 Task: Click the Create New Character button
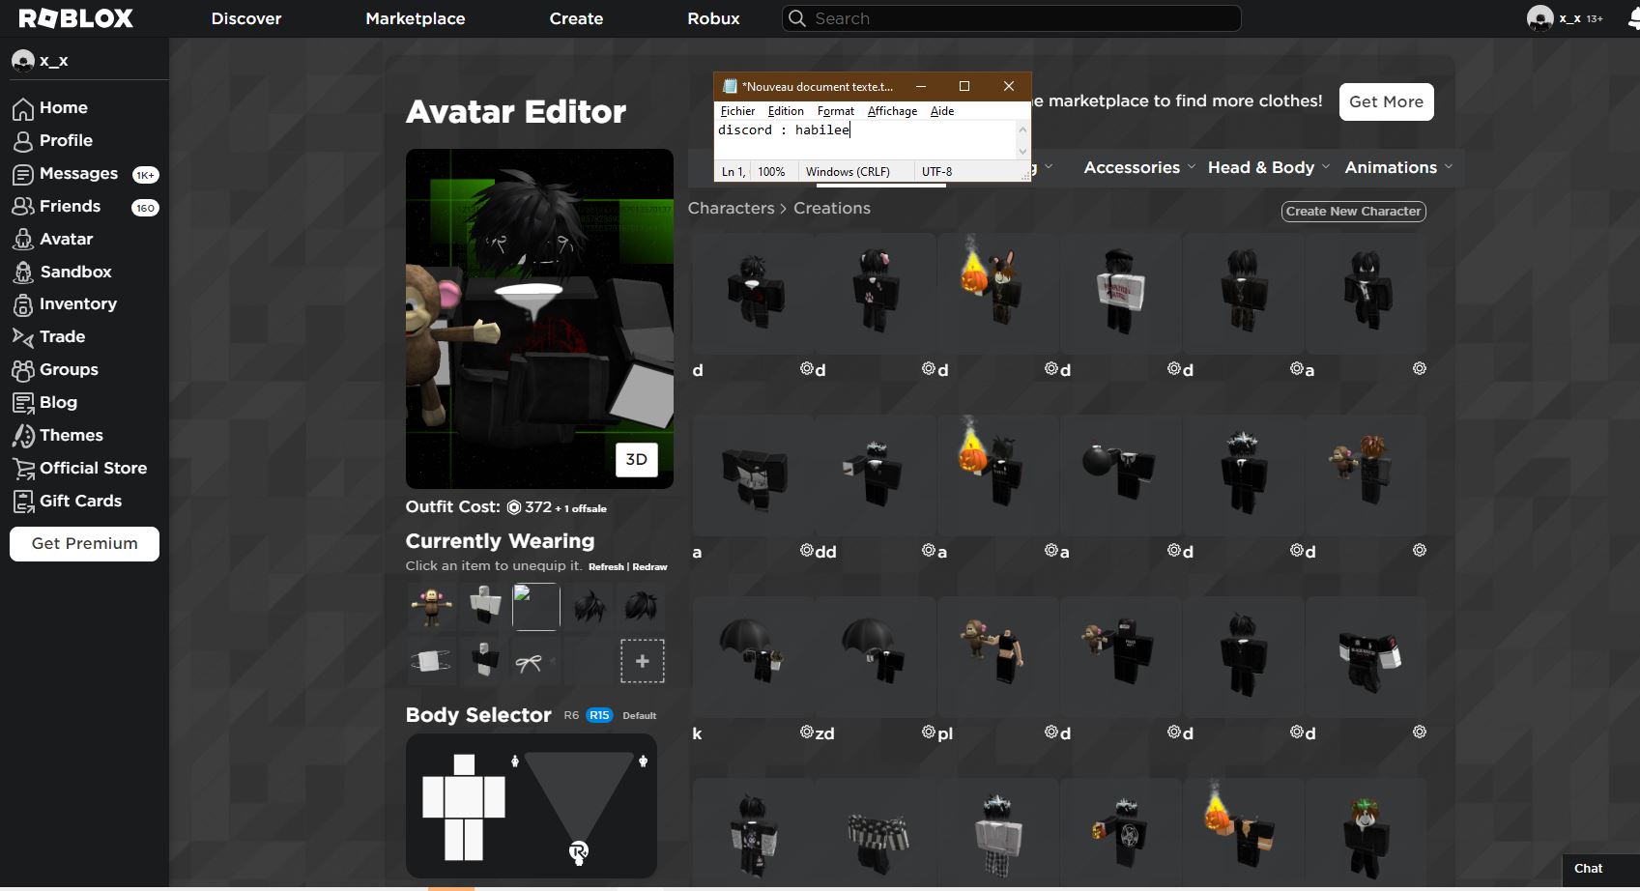[1353, 211]
